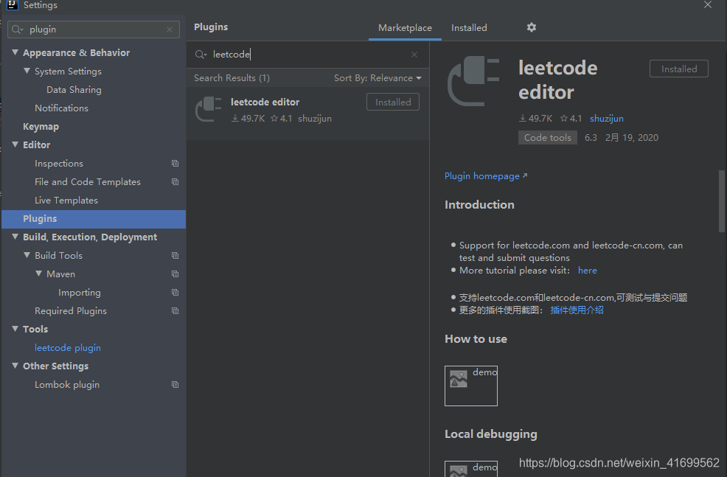
Task: Click into the marketplace search field
Action: tap(308, 55)
